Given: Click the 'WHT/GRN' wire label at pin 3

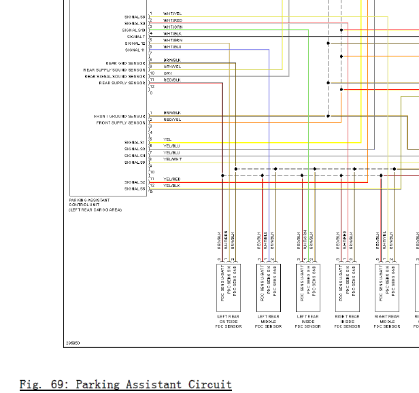Looking at the screenshot, I should (173, 27).
